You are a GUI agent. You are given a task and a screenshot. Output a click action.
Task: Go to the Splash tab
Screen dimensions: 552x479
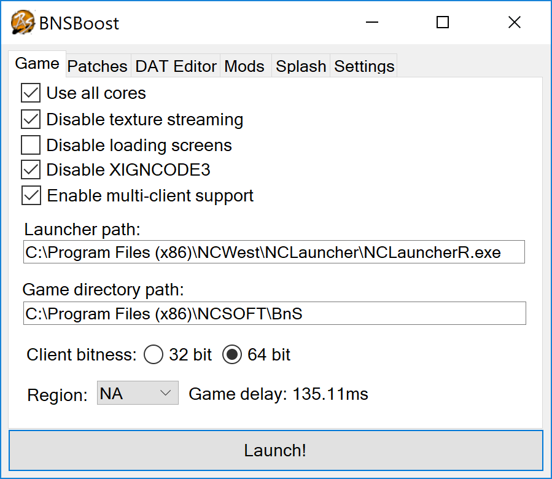coord(301,66)
